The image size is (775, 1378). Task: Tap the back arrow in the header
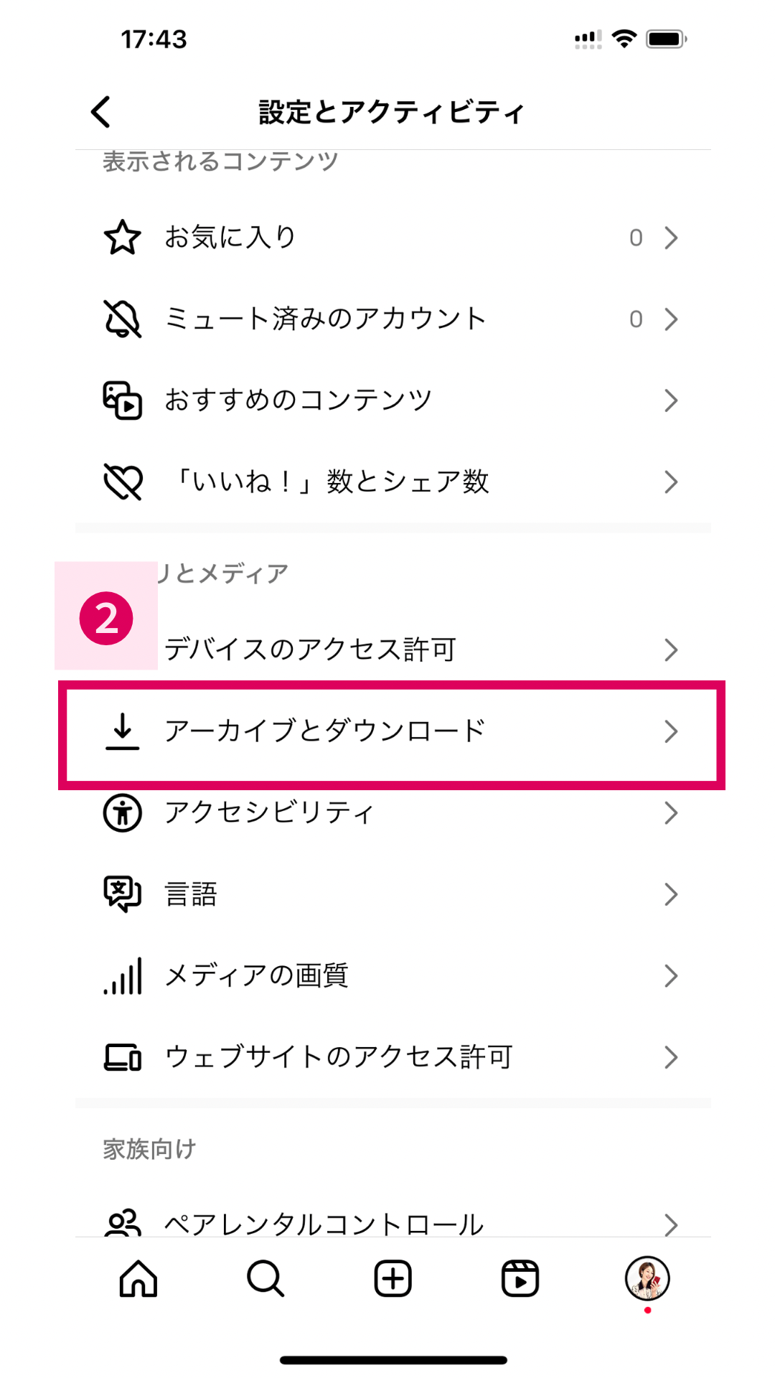tap(101, 112)
